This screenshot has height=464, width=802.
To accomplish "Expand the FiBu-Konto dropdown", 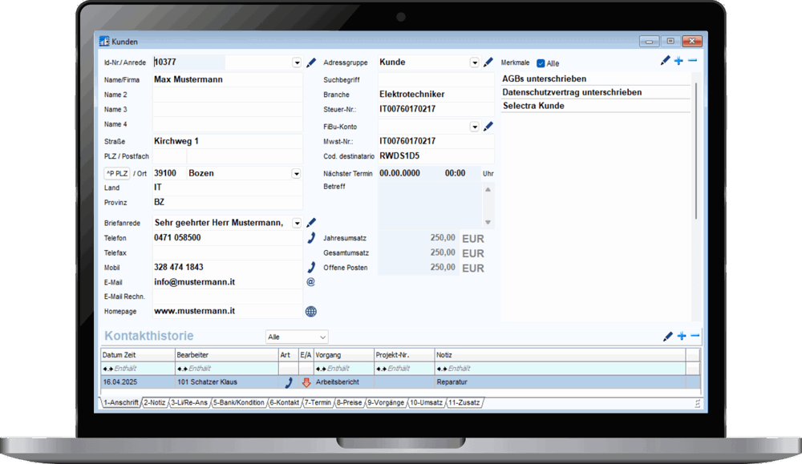I will pos(474,127).
